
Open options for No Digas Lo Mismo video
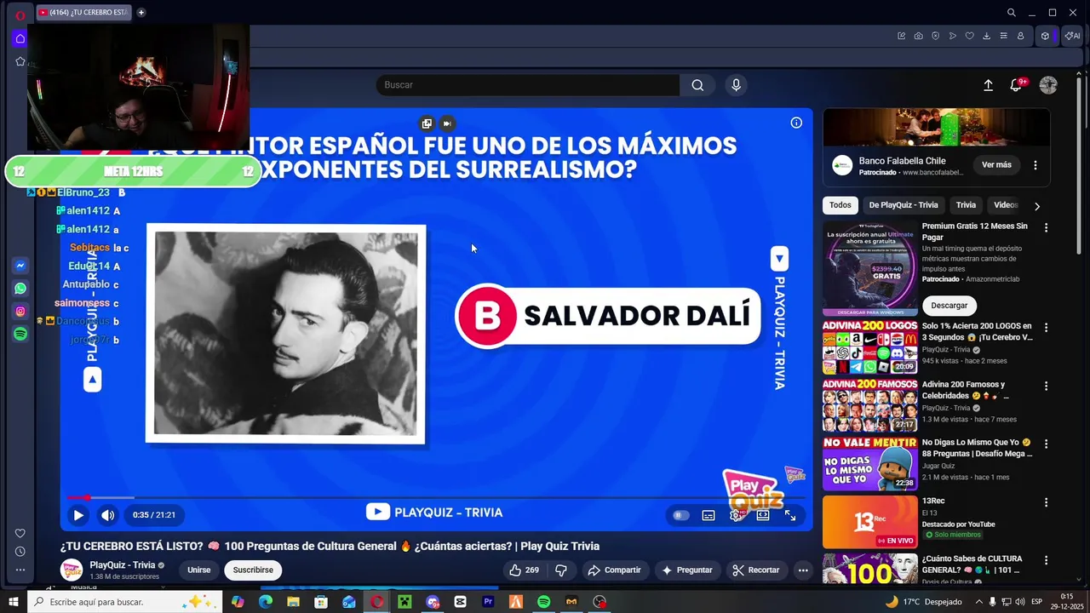pyautogui.click(x=1047, y=444)
